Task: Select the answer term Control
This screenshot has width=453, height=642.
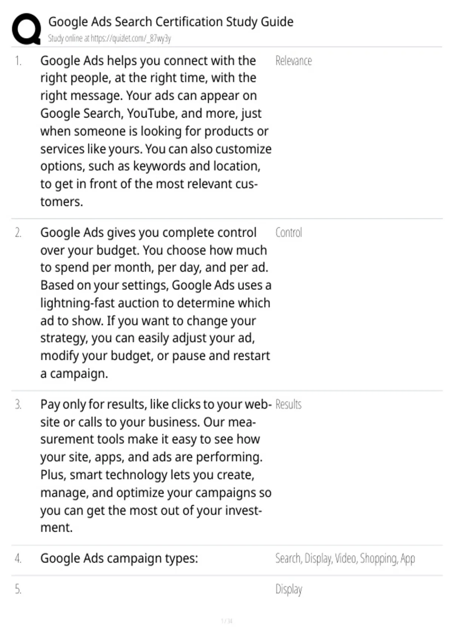Action: pos(288,233)
